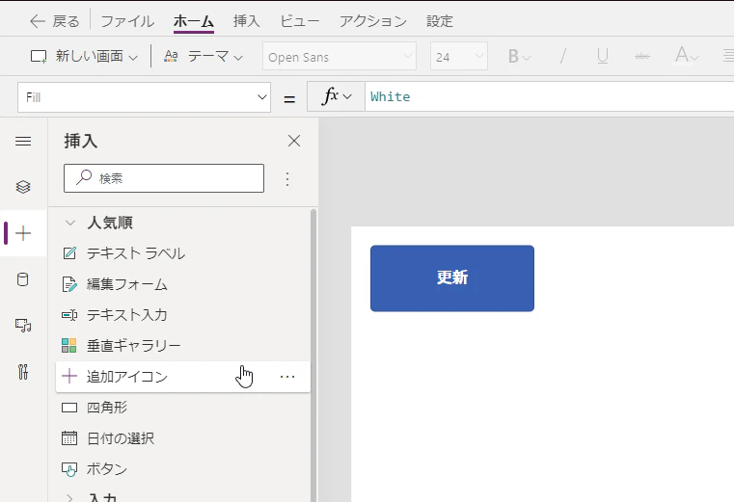Open the media icon in the sidebar
This screenshot has height=502, width=734.
(x=23, y=325)
